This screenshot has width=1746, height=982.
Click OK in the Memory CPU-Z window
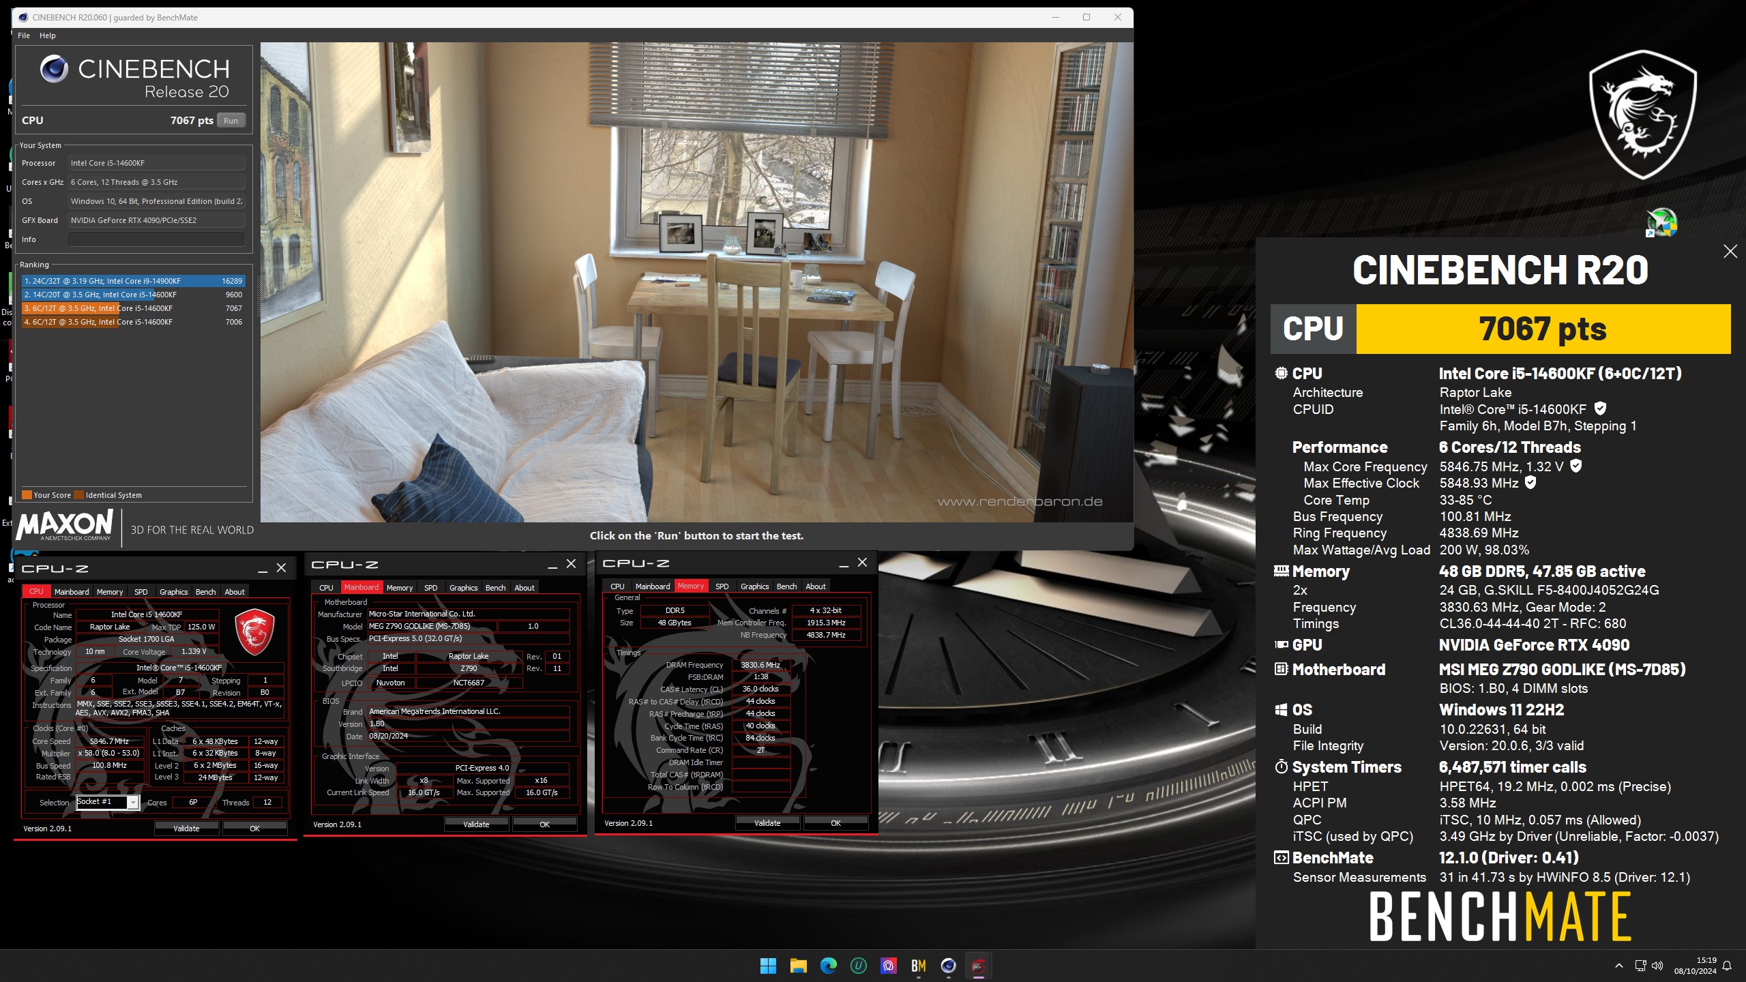(x=835, y=823)
